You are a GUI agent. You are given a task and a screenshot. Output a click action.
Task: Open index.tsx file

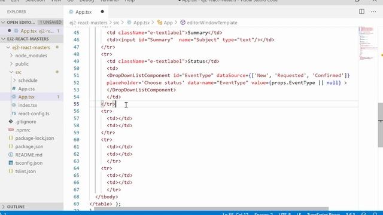point(28,105)
